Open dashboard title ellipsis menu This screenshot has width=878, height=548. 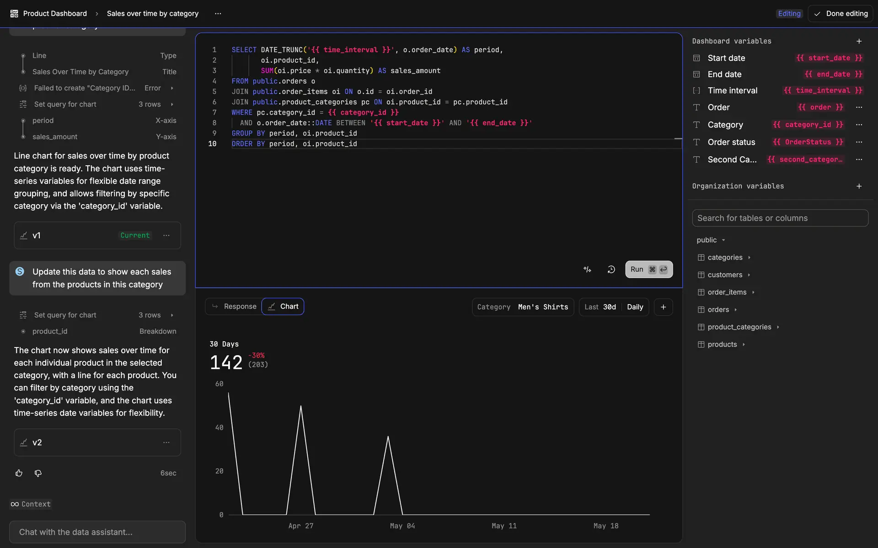coord(218,14)
